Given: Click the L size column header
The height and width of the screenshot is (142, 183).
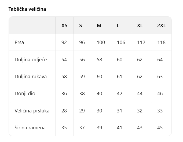Looking at the screenshot, I should 118,26.
